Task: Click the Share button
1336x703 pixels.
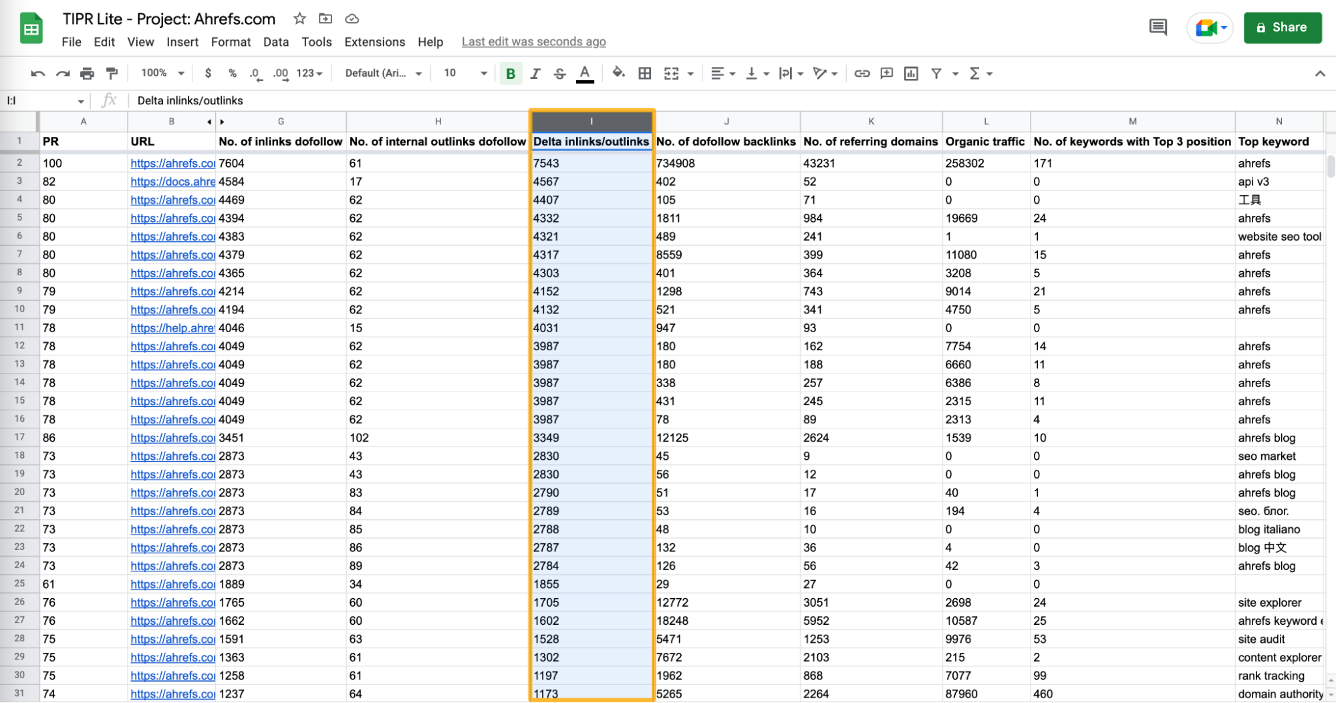Action: point(1282,27)
